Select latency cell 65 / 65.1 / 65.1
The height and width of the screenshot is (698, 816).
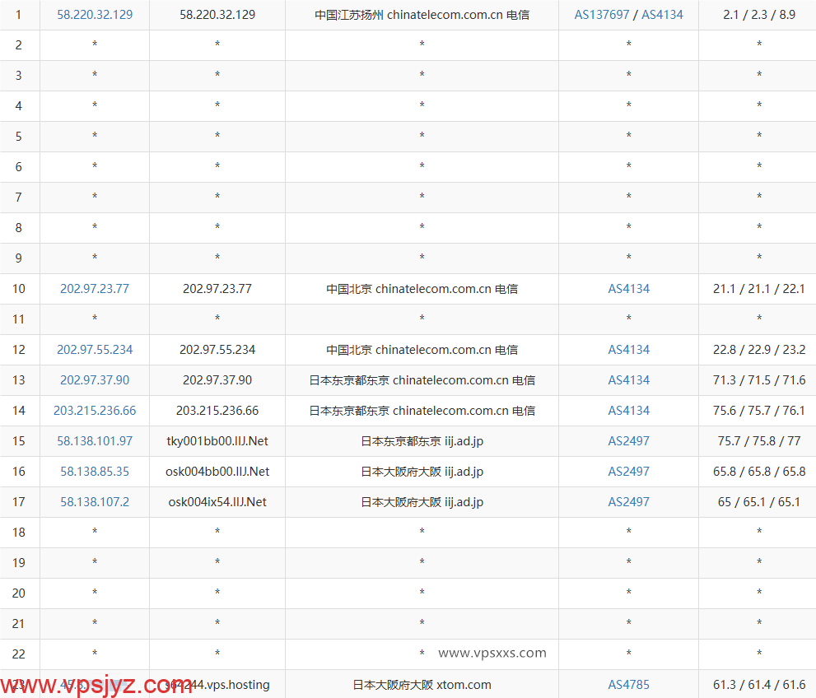758,502
